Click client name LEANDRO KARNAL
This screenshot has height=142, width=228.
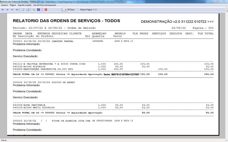click(62, 41)
